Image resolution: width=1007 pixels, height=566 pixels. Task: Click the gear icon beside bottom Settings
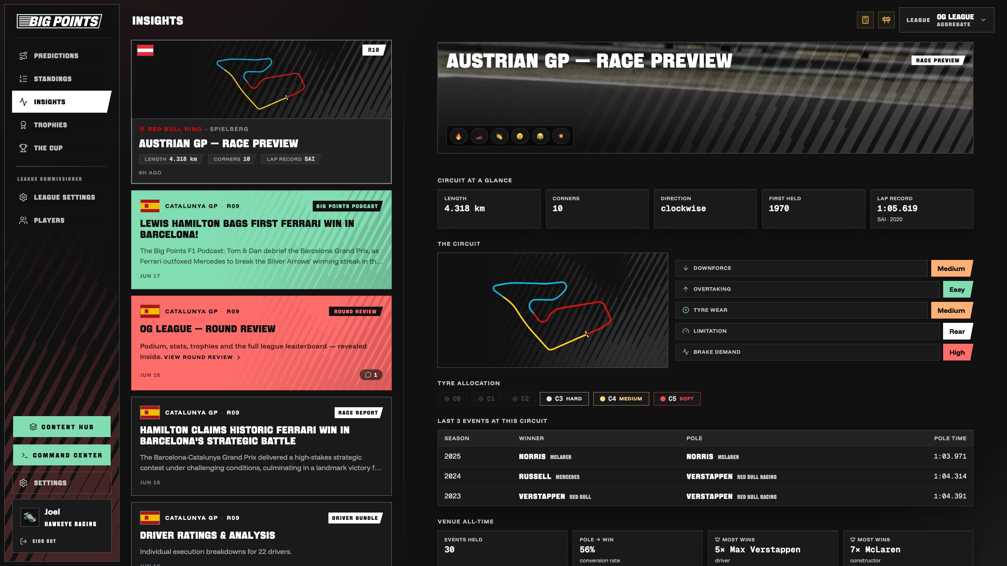(x=23, y=483)
